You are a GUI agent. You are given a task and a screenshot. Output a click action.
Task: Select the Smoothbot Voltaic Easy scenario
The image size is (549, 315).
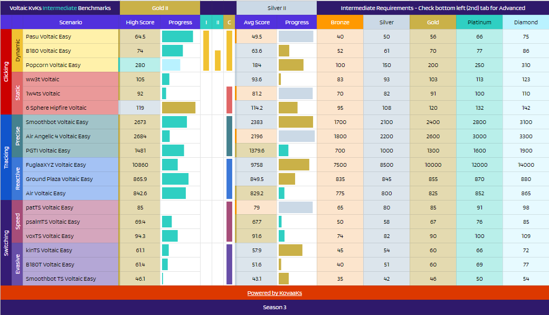coord(70,122)
